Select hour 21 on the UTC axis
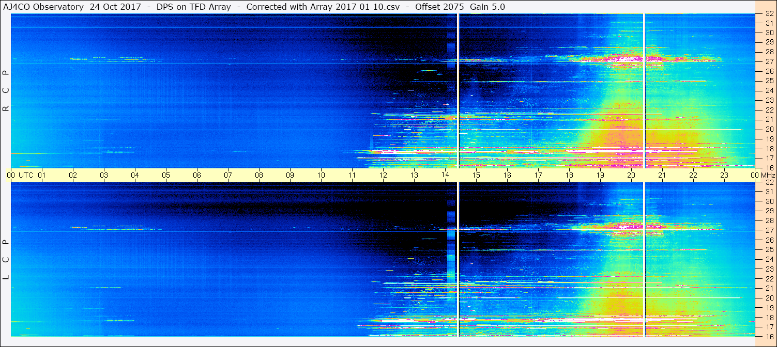777x347 pixels. (662, 175)
